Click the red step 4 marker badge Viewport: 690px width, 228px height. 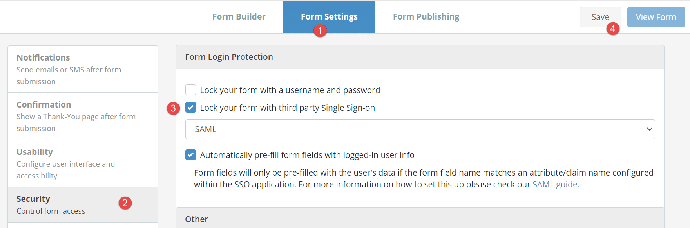tap(613, 29)
